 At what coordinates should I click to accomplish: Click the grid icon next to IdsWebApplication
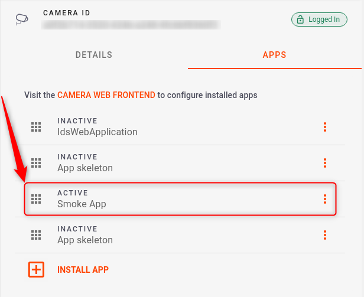point(36,127)
